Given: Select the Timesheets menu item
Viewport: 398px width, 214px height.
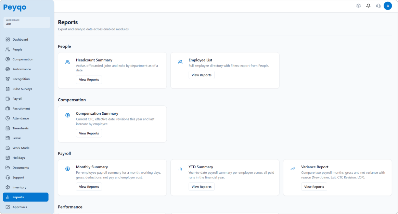Looking at the screenshot, I should 26,128.
